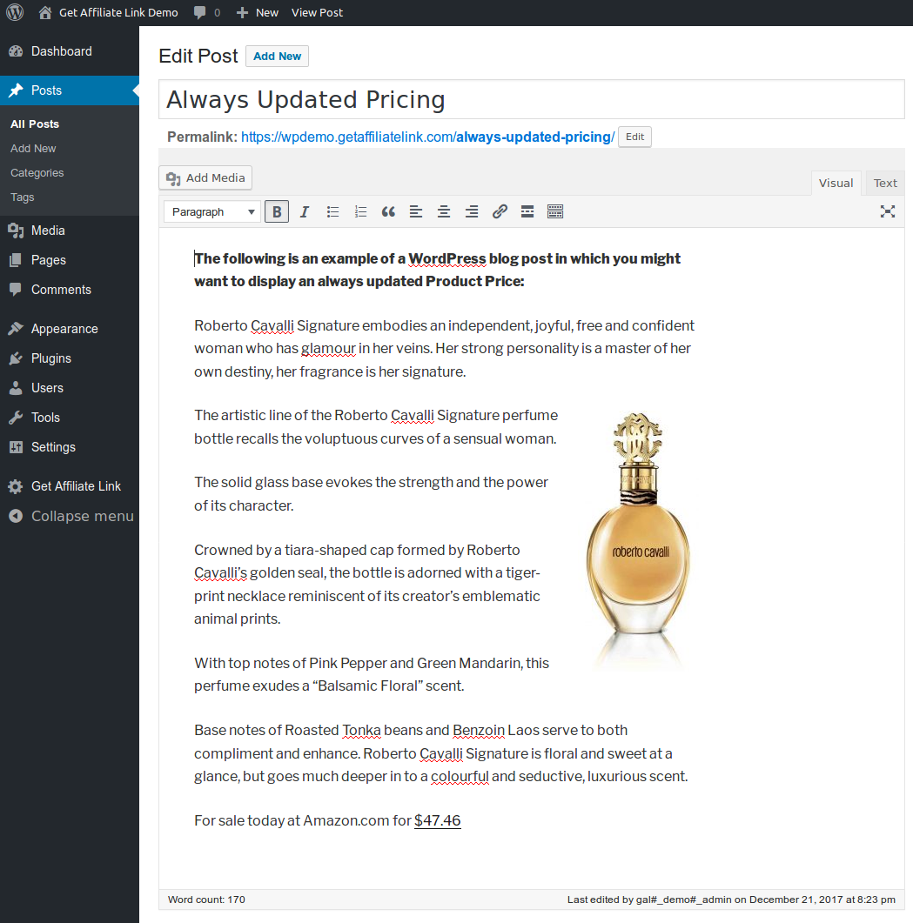Image resolution: width=913 pixels, height=923 pixels.
Task: Open Users menu in sidebar
Action: click(70, 388)
